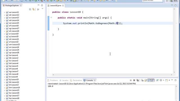Expand the aa-Lesson11 project

[4, 12]
